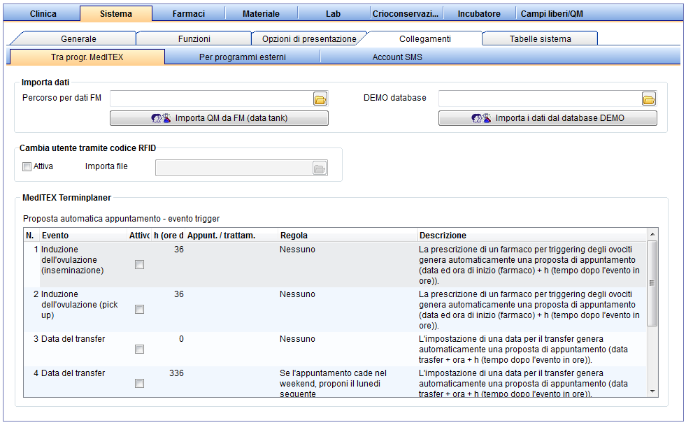The width and height of the screenshot is (686, 425).
Task: Click Nessuno rule in row 2
Action: tap(297, 294)
